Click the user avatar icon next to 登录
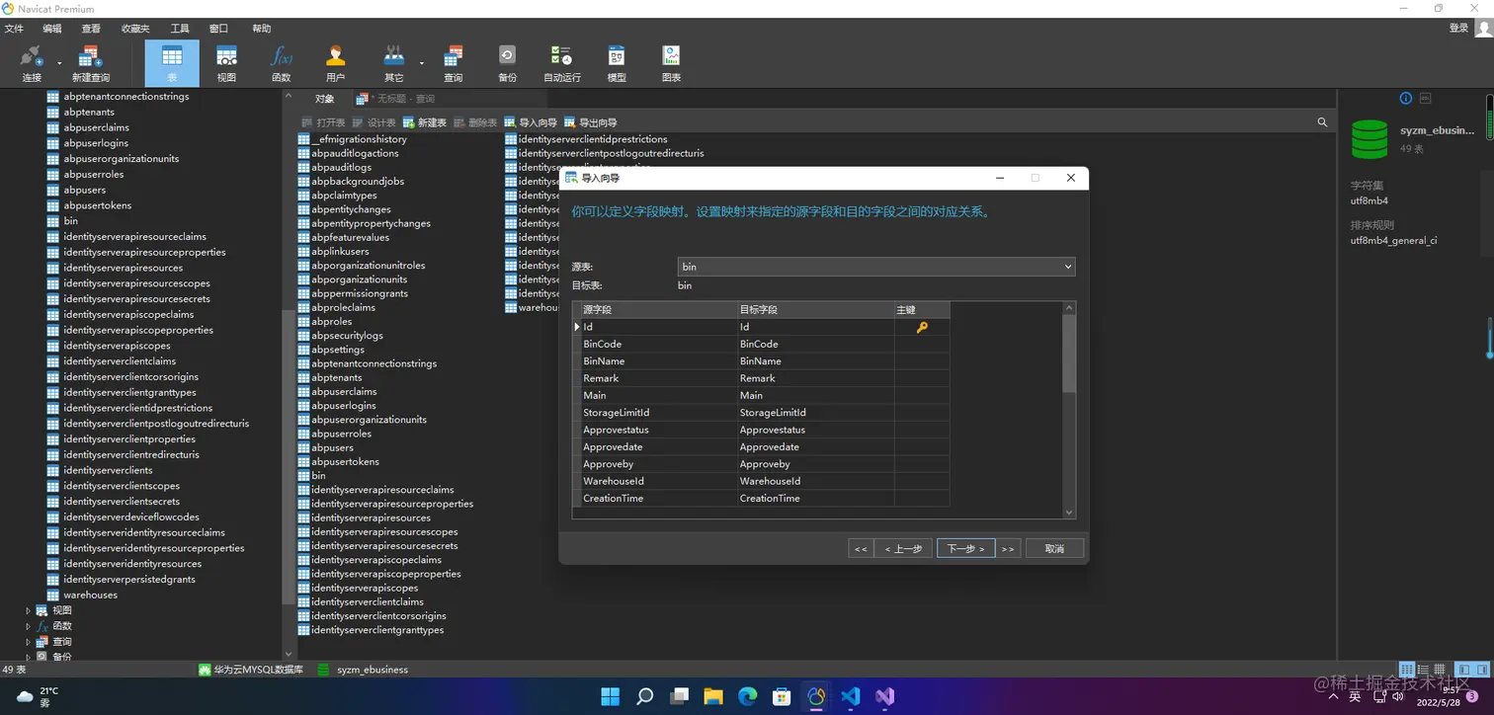The height and width of the screenshot is (715, 1494). click(1483, 28)
